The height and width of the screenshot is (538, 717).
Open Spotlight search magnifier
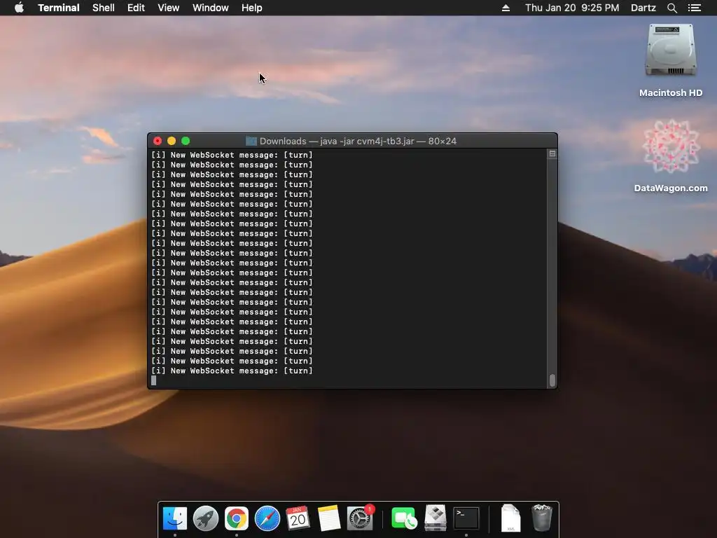coord(671,8)
